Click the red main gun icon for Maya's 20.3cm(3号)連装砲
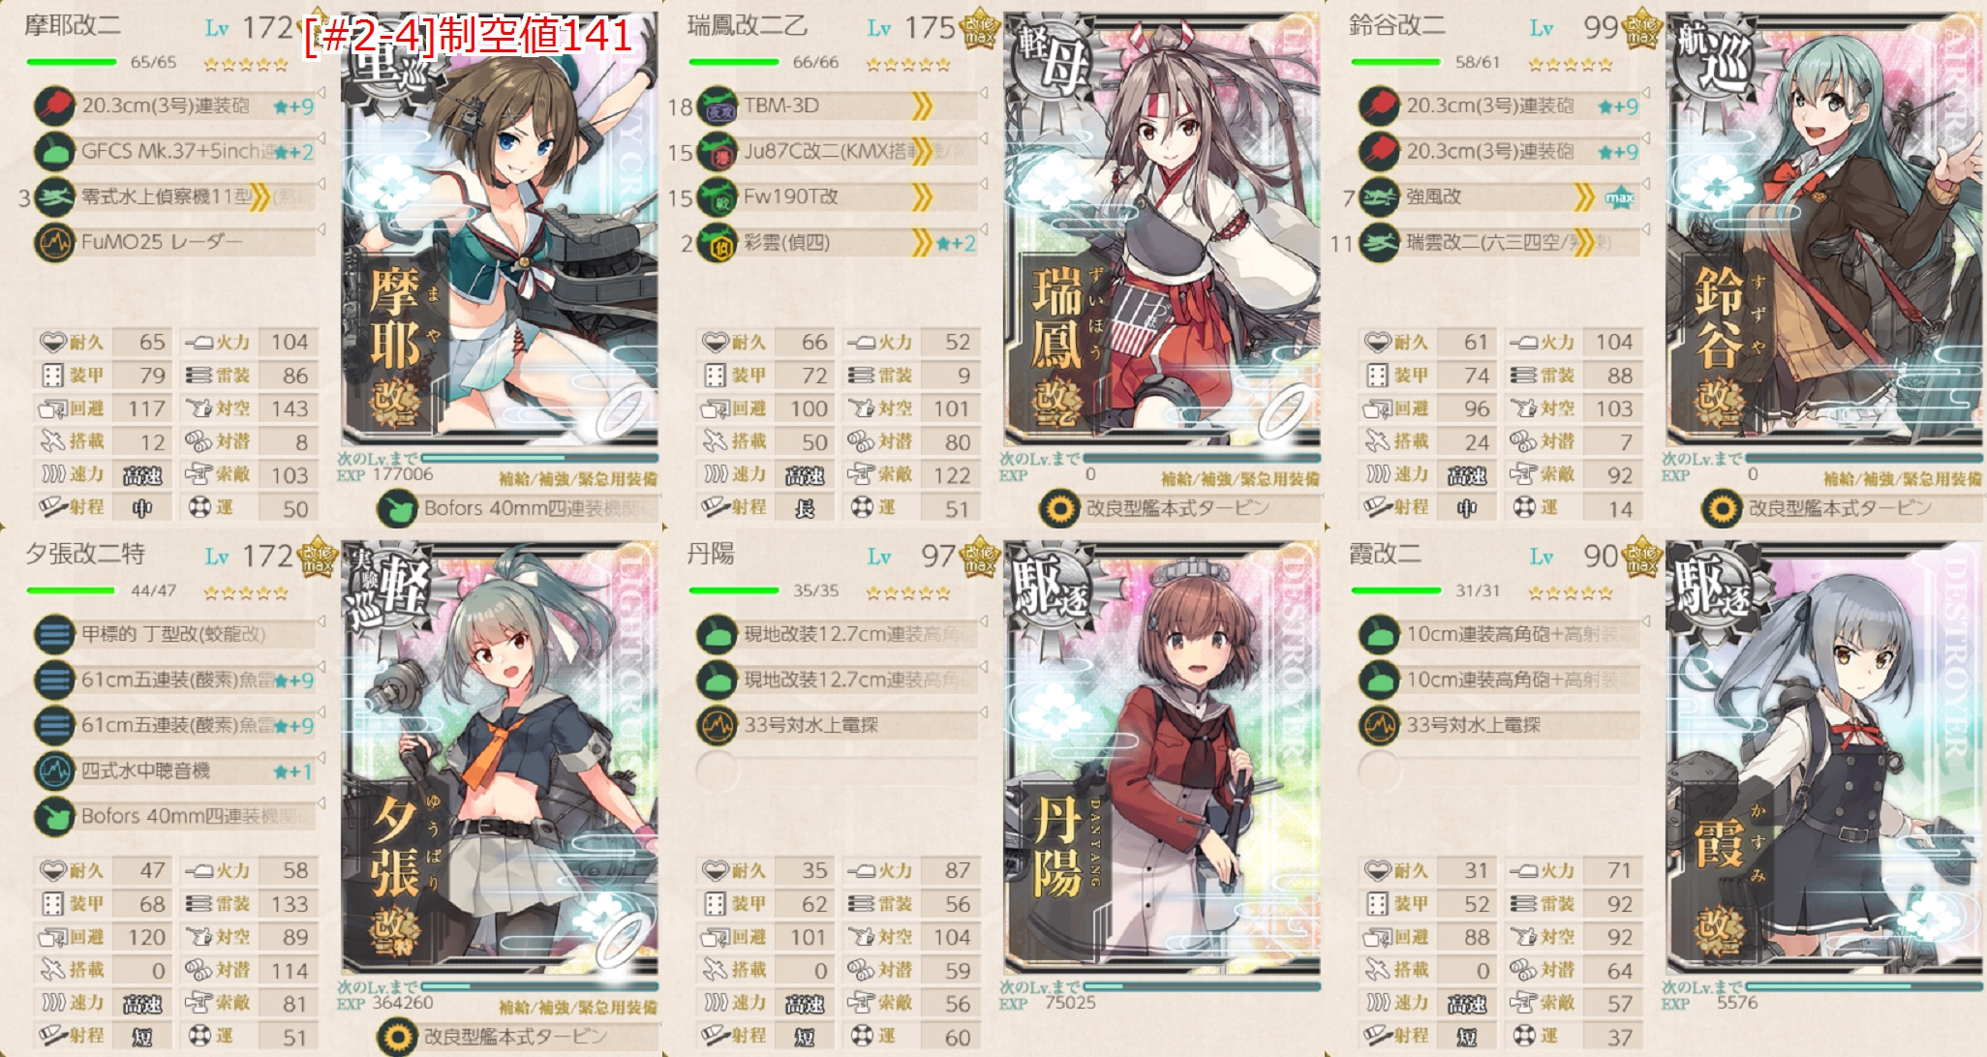The image size is (1987, 1057). 54,106
